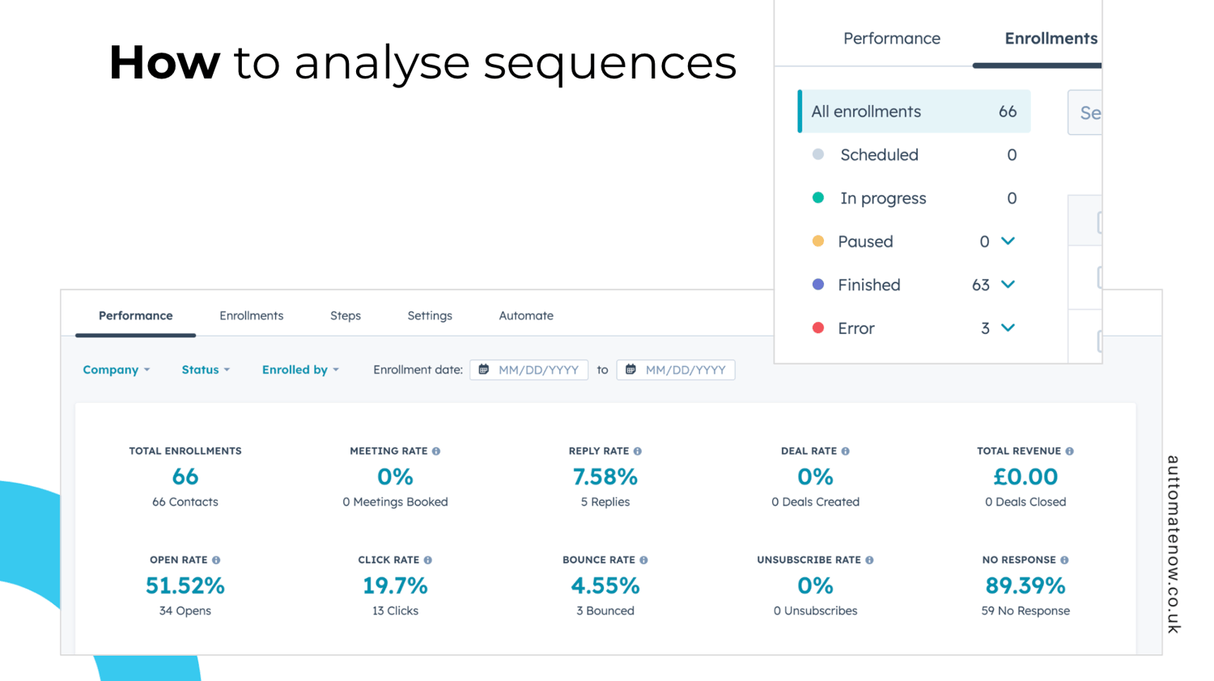Screen dimensions: 1214x681
Task: Click the Deal Rate info icon
Action: coord(844,450)
